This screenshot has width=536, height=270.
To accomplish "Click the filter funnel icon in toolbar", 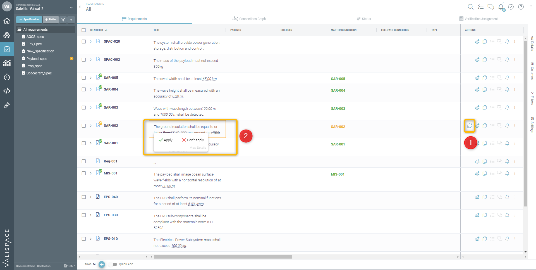I will (x=63, y=20).
